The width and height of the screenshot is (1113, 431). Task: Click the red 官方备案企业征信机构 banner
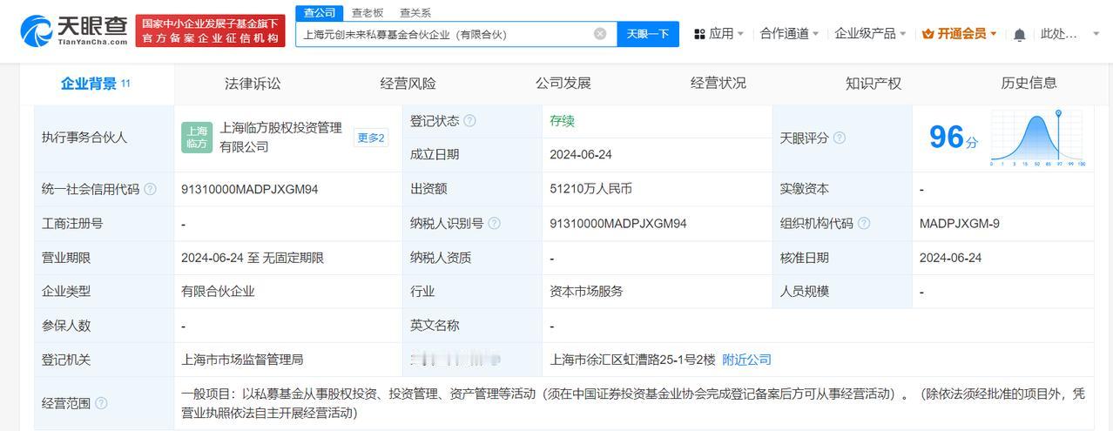point(211,30)
